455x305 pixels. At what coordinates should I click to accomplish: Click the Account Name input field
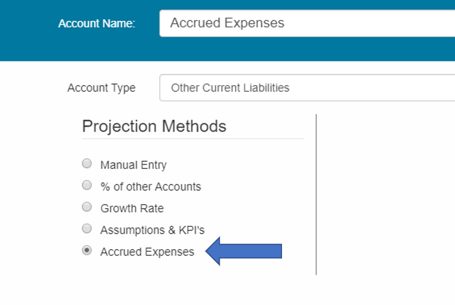click(306, 24)
